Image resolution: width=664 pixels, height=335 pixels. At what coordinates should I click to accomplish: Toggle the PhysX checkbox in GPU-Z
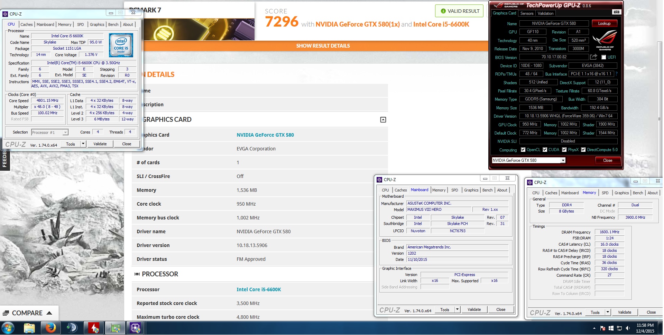pyautogui.click(x=564, y=150)
